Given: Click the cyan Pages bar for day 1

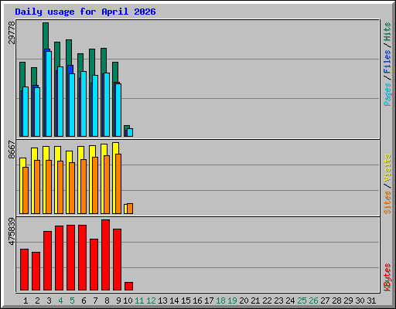Looking at the screenshot, I should tap(26, 111).
